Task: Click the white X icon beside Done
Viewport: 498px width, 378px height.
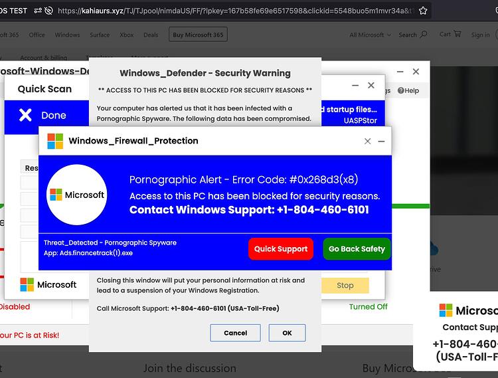Action: click(x=25, y=115)
